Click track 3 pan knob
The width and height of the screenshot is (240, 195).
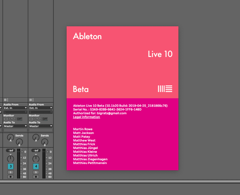click(11, 159)
